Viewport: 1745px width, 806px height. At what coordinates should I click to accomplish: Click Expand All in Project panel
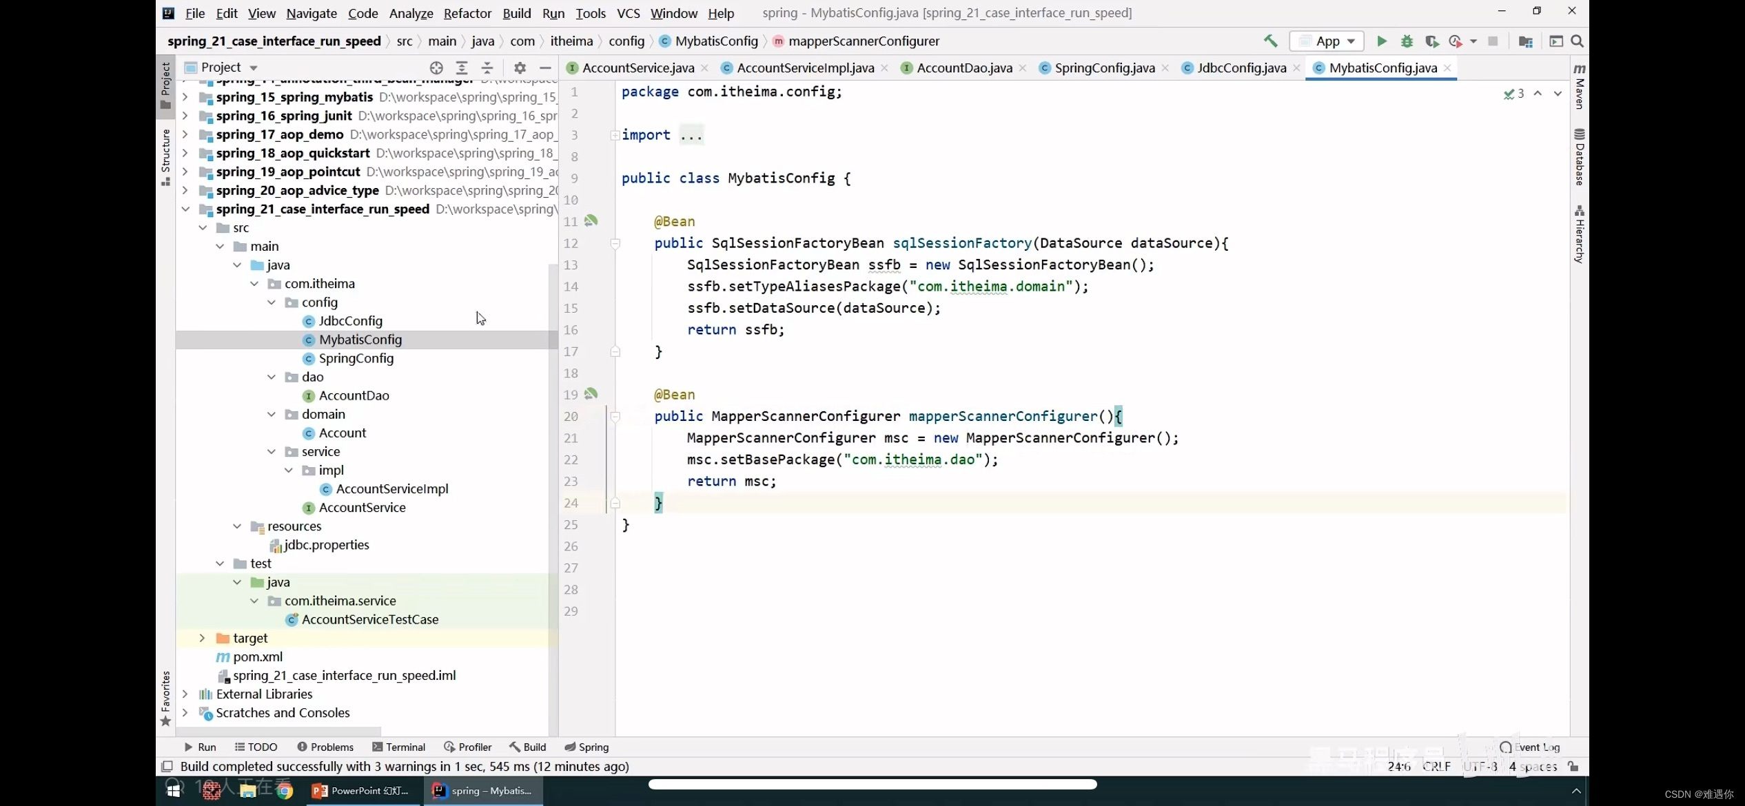pos(462,68)
